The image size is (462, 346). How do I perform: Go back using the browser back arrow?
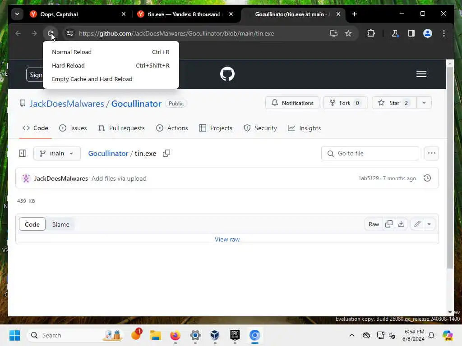pos(18,33)
